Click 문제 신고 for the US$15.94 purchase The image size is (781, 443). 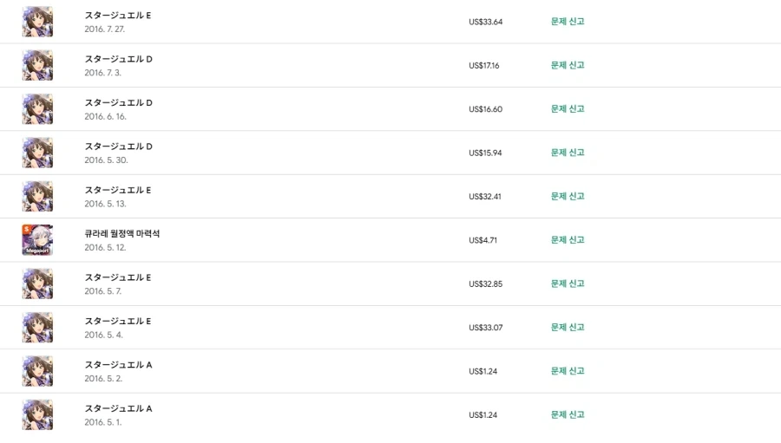point(568,153)
